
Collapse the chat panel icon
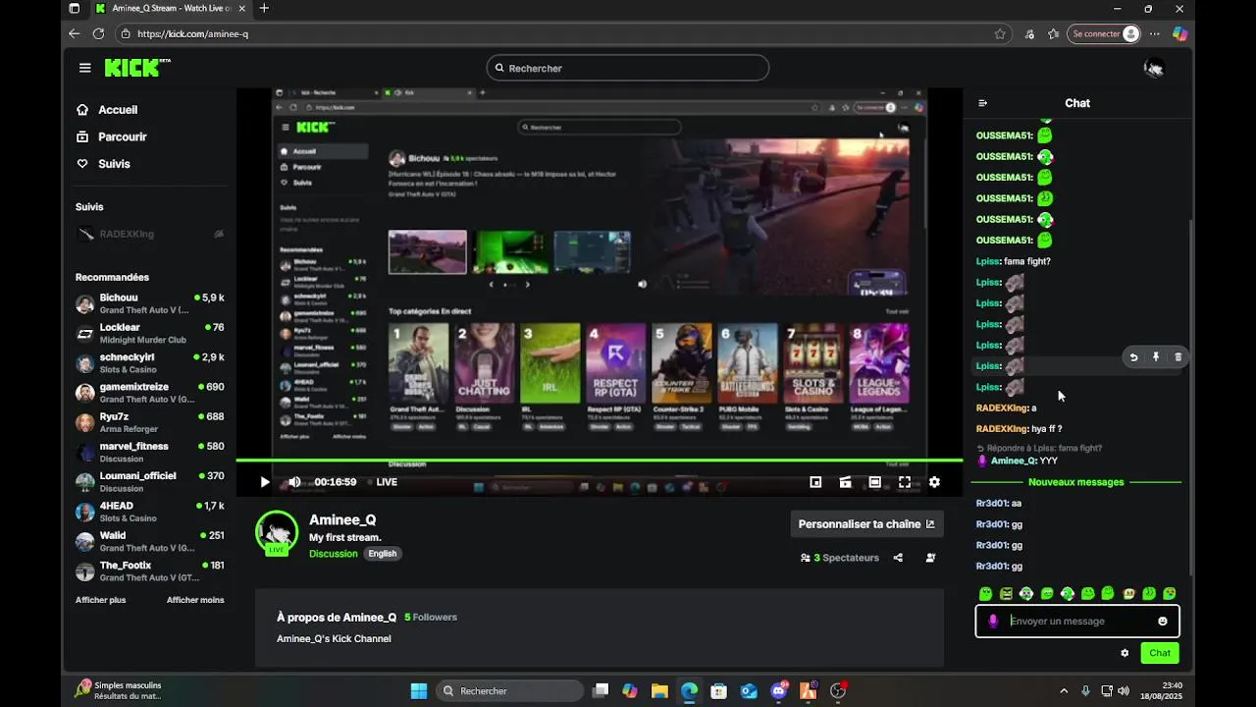(983, 103)
